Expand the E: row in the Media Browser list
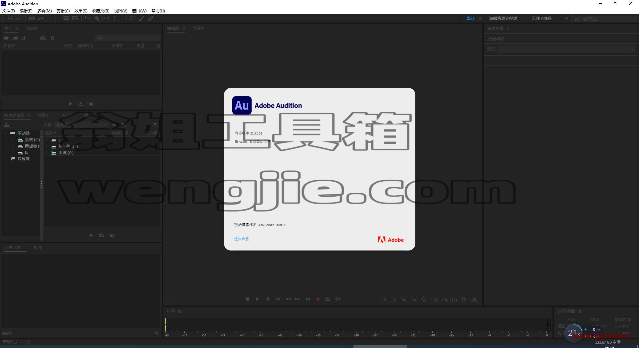The image size is (639, 348). 47,140
